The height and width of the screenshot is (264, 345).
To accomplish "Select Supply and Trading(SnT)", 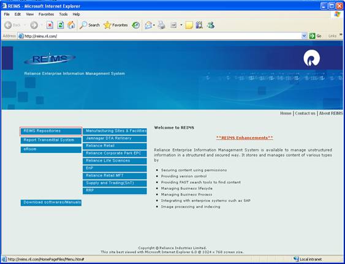I will 115,183.
